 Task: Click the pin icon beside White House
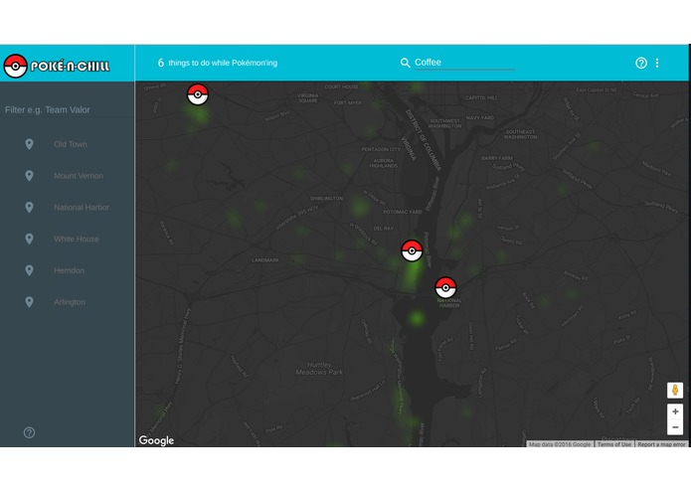click(29, 239)
